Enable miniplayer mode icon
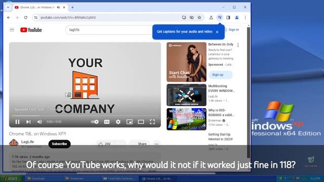The width and height of the screenshot is (324, 182). point(130,122)
